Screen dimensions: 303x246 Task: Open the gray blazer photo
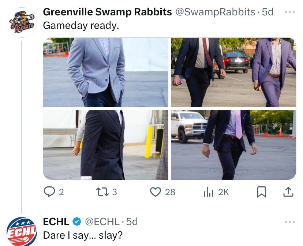tap(105, 72)
